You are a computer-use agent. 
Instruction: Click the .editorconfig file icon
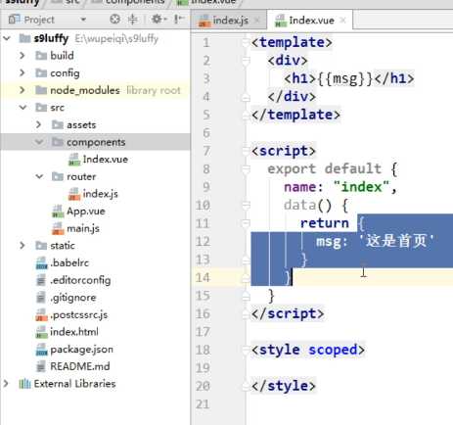pos(41,280)
